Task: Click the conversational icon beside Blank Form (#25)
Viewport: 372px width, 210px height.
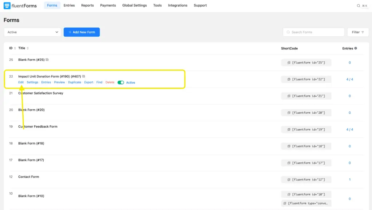Action: click(47, 60)
